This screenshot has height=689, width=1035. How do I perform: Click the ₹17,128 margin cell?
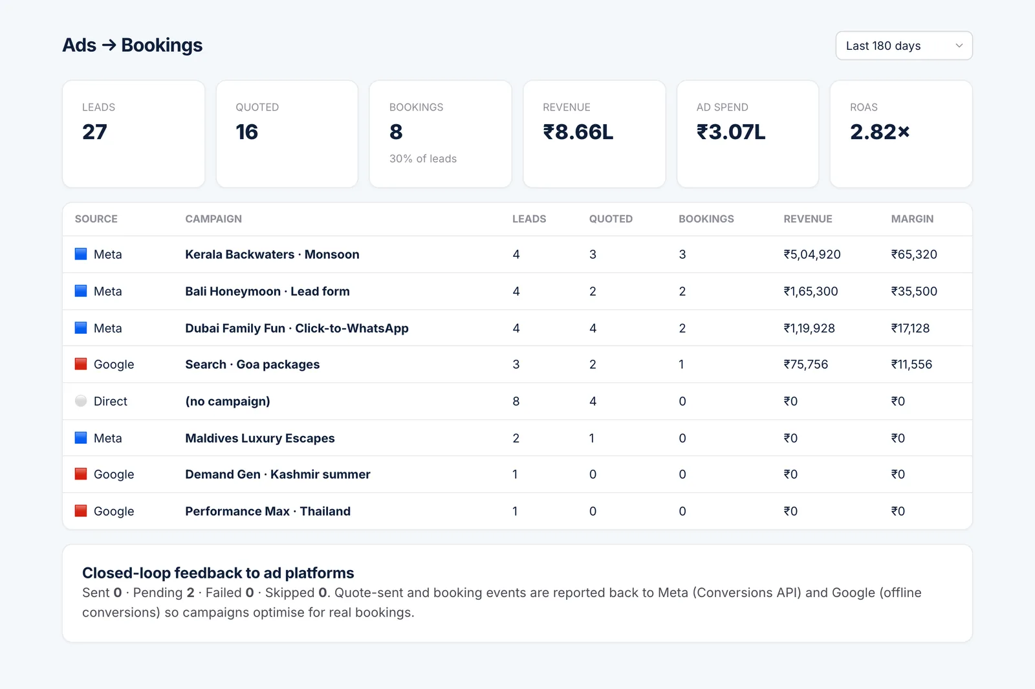910,328
